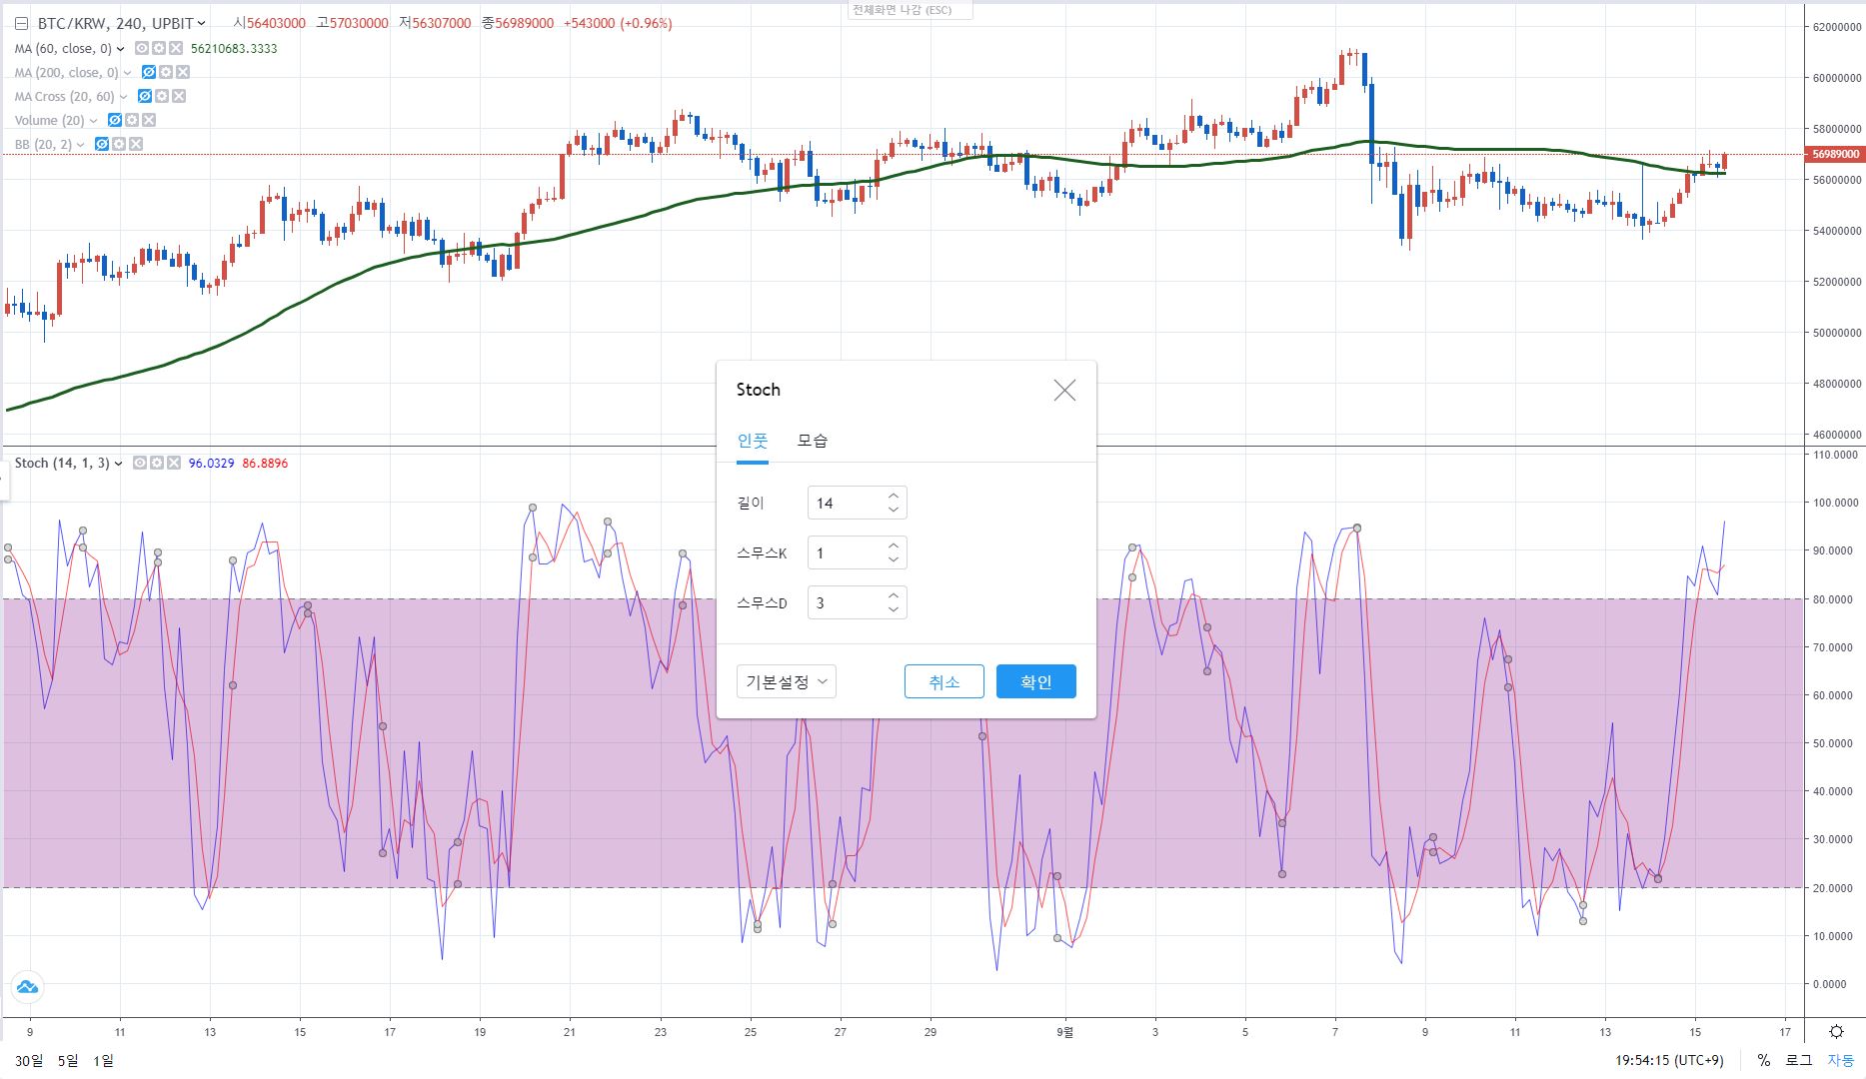Close the Stoch dialog with the X
Screen dimensions: 1866x1079
1064,391
